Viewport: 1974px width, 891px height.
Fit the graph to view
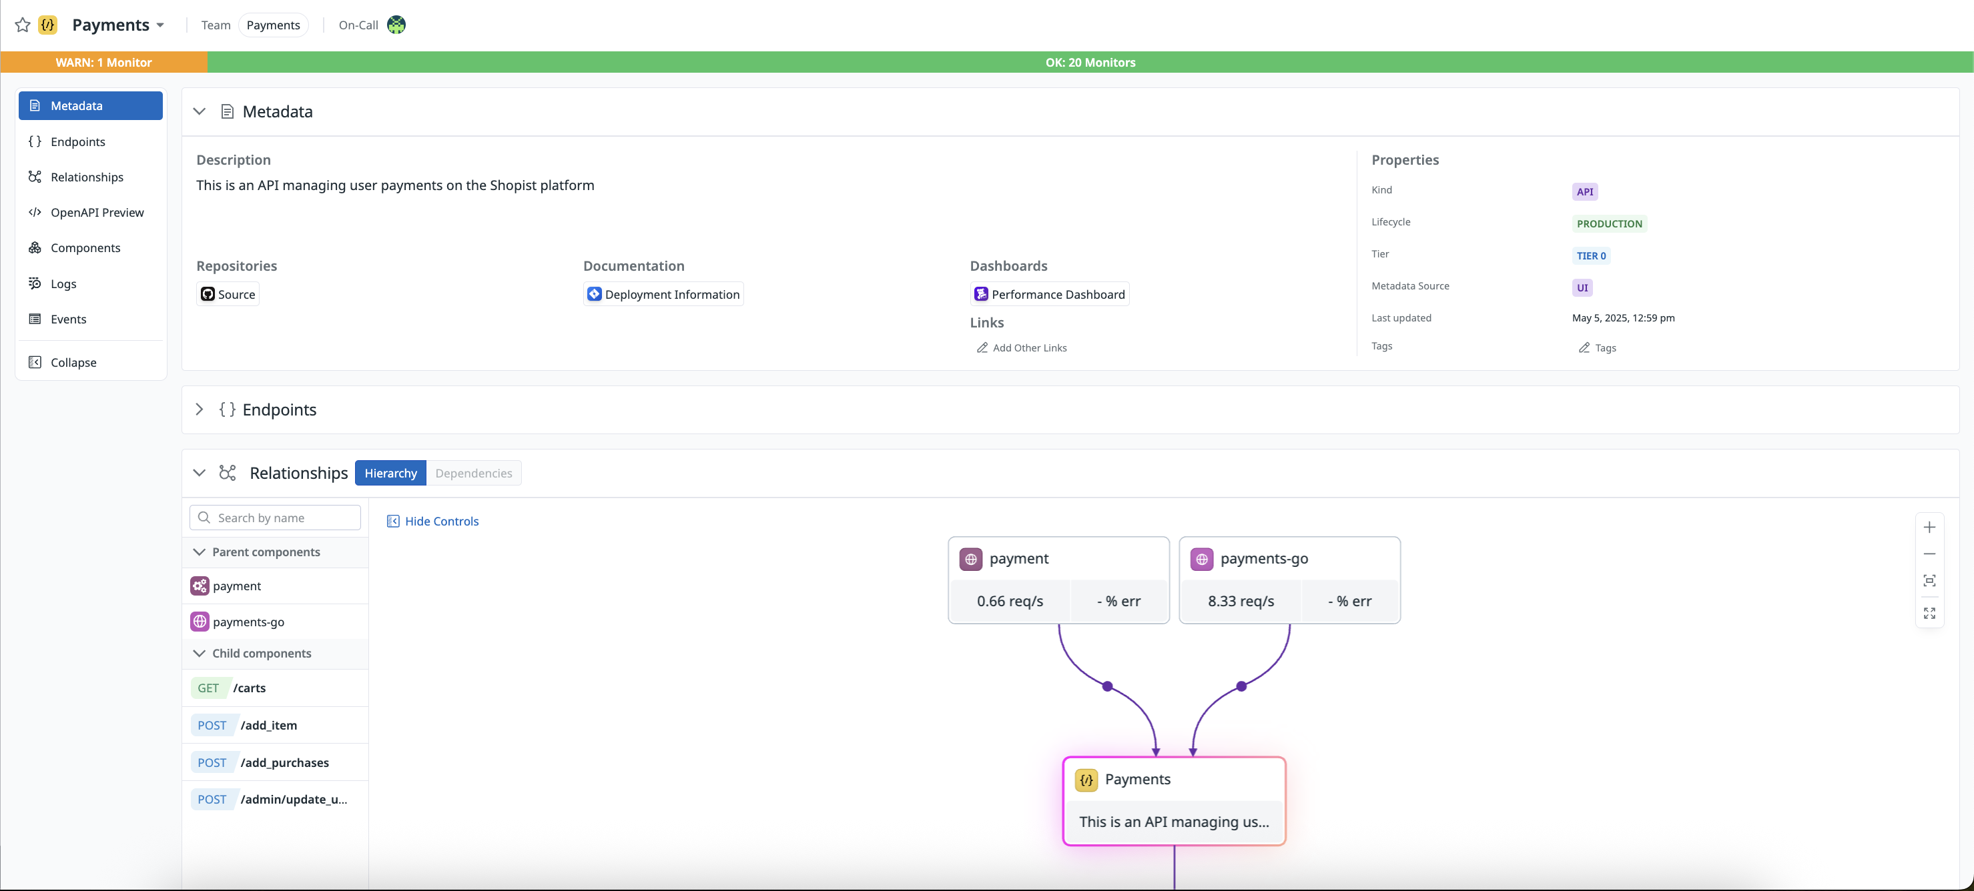(x=1929, y=581)
